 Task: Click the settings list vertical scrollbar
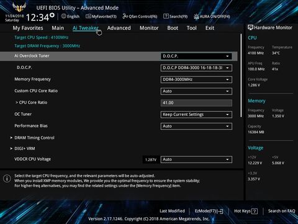pyautogui.click(x=241, y=75)
